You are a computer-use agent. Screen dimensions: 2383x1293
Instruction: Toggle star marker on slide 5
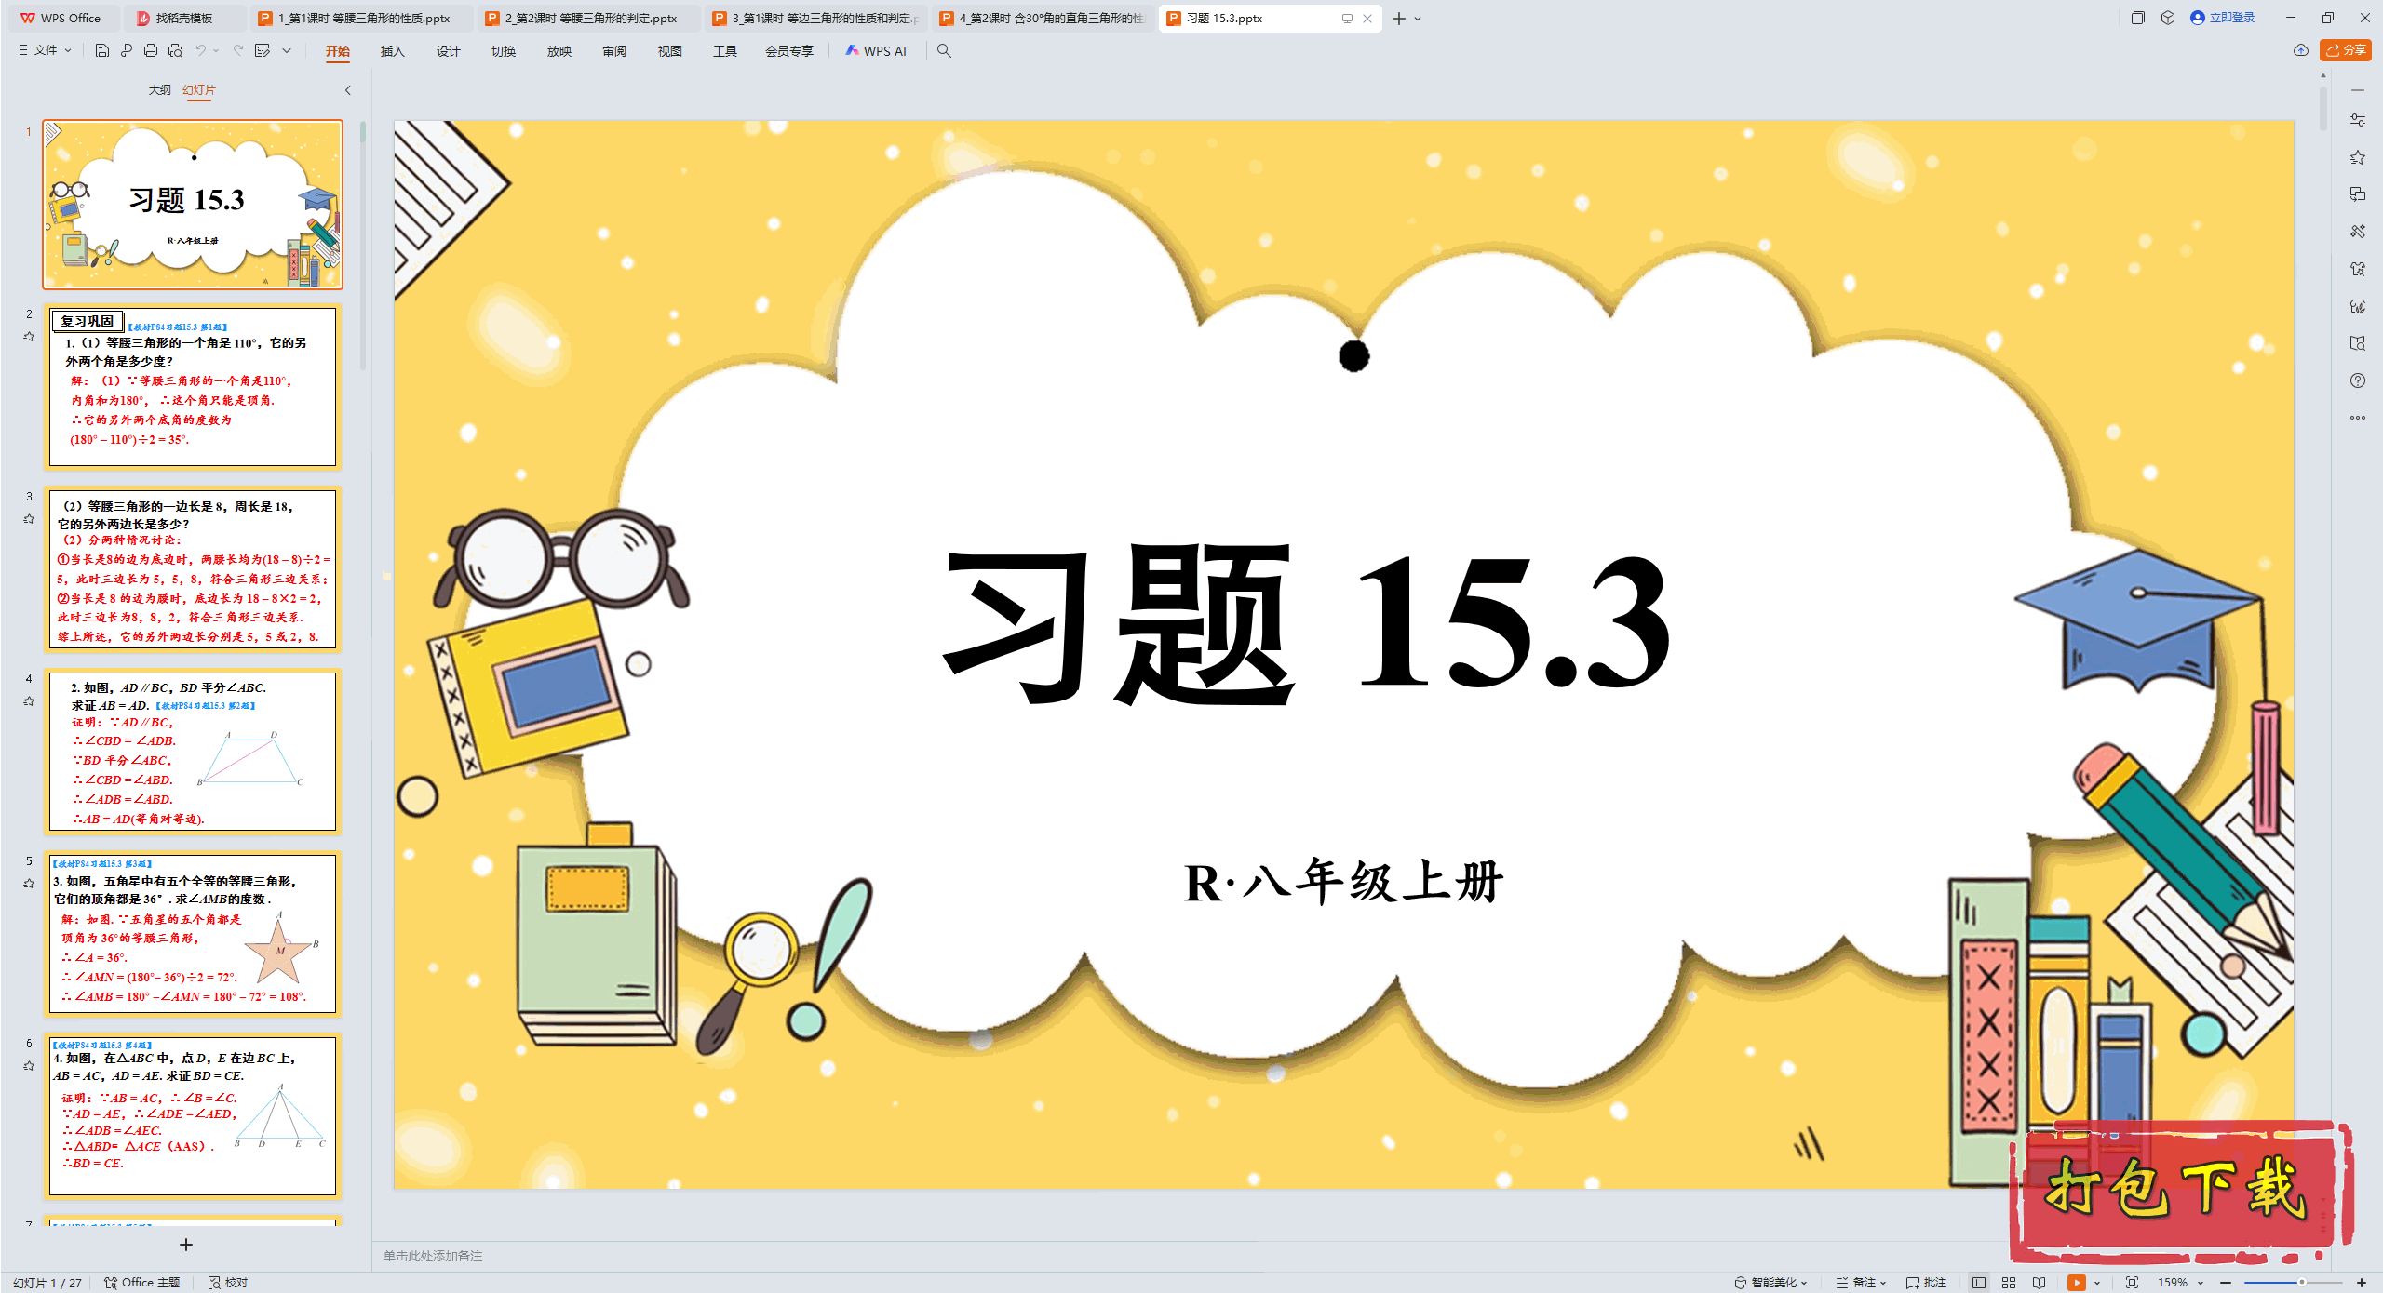[x=29, y=884]
